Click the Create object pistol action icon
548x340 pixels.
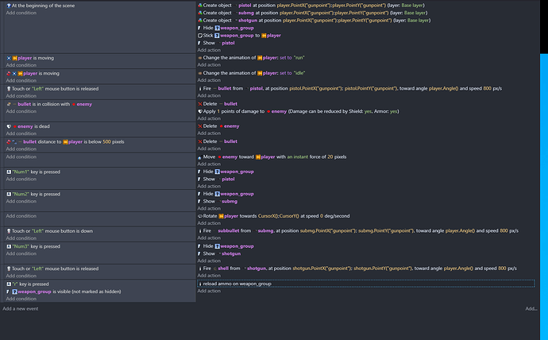click(x=199, y=5)
